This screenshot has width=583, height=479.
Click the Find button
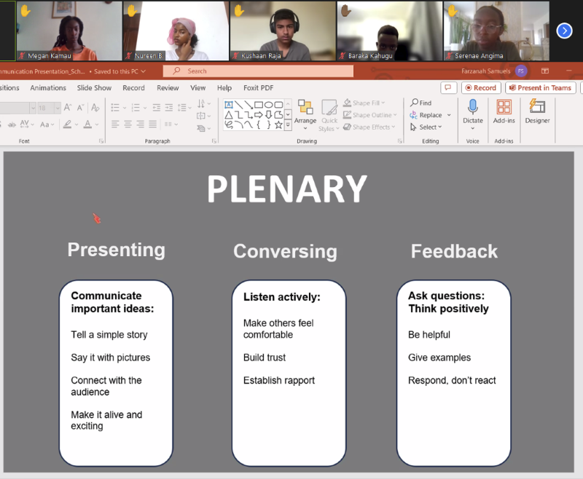click(421, 103)
